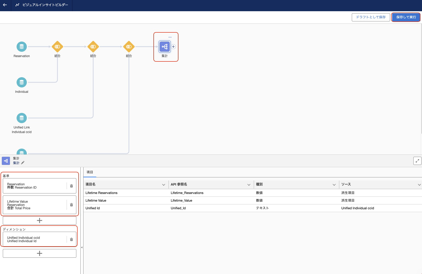422x274 pixels.
Task: Select the Unified Individual ccid dimension card
Action: click(40, 239)
